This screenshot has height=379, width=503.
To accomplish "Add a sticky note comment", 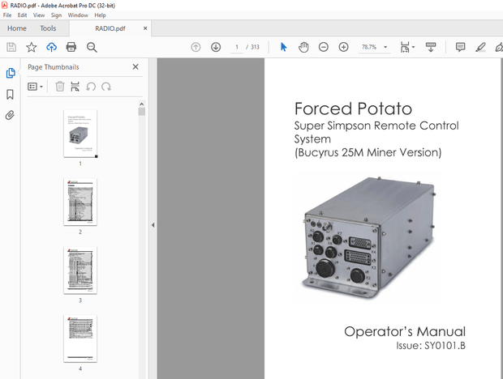I will (460, 47).
